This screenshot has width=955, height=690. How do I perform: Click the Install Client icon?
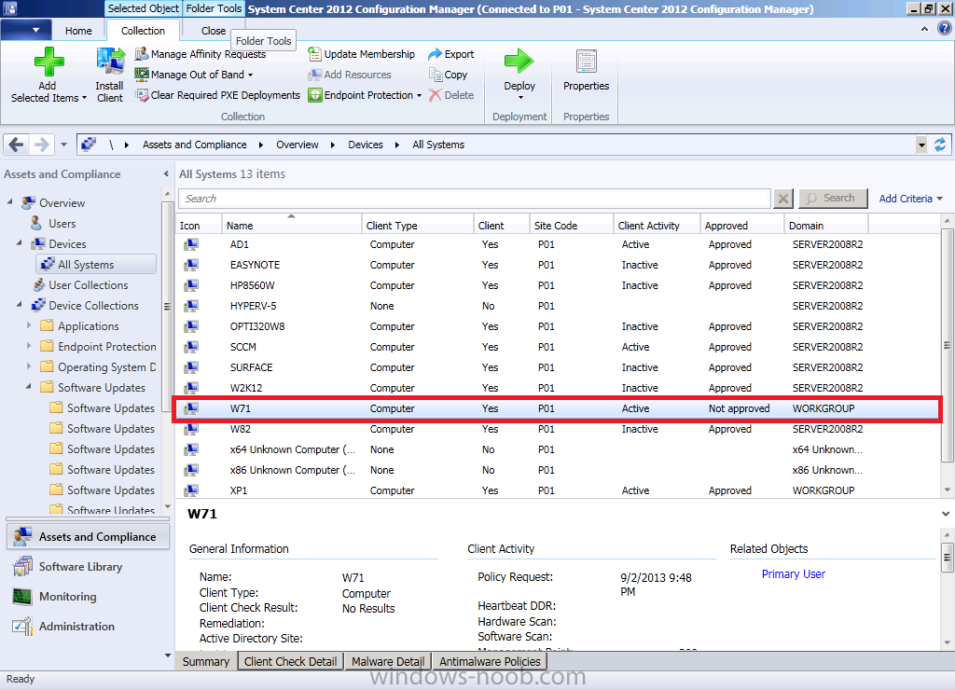pyautogui.click(x=110, y=62)
